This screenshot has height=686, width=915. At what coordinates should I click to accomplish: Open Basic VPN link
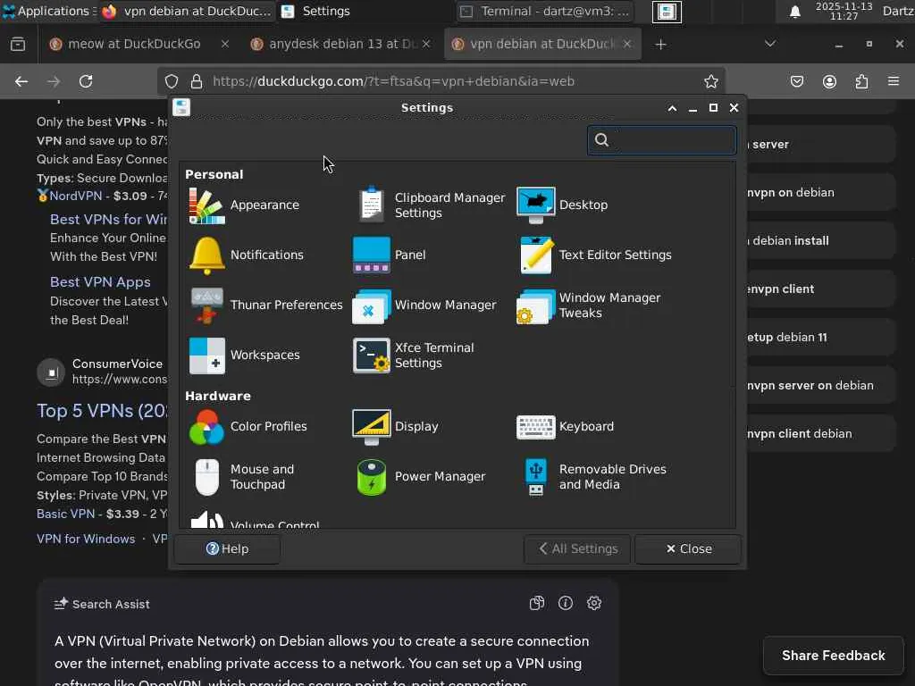[x=65, y=514]
